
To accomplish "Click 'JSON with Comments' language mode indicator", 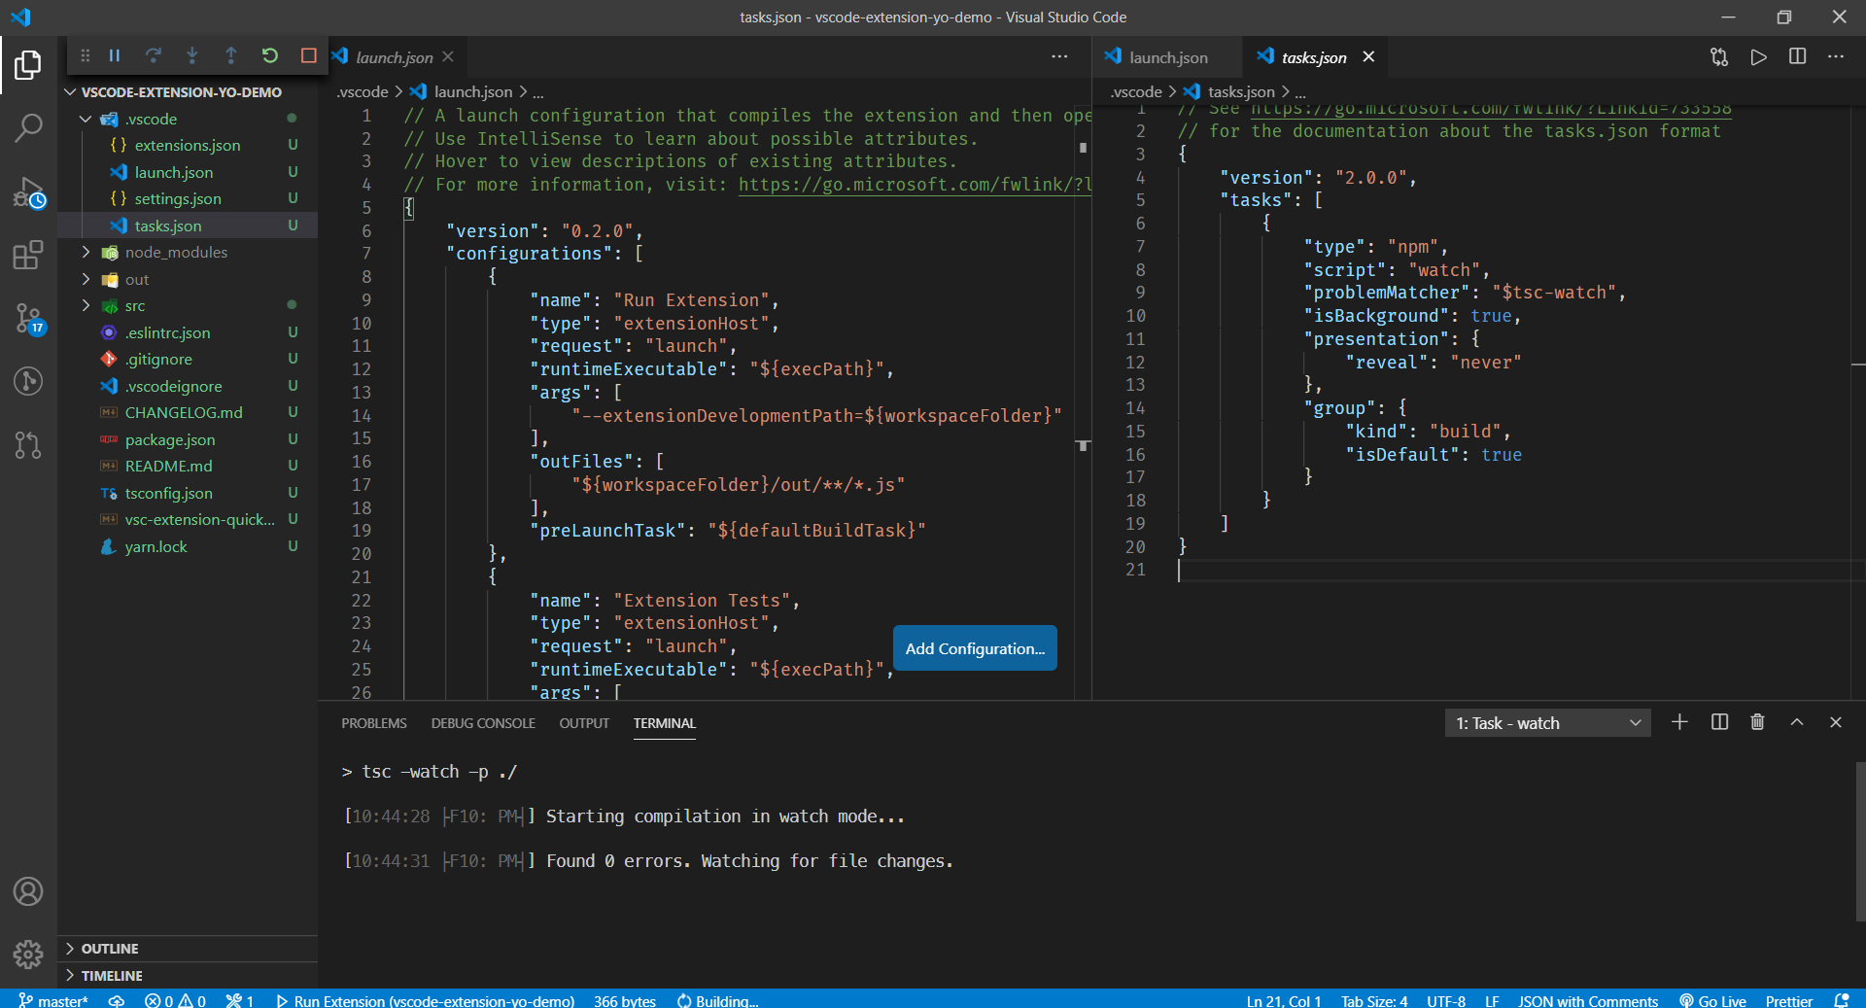I will 1588,1000.
